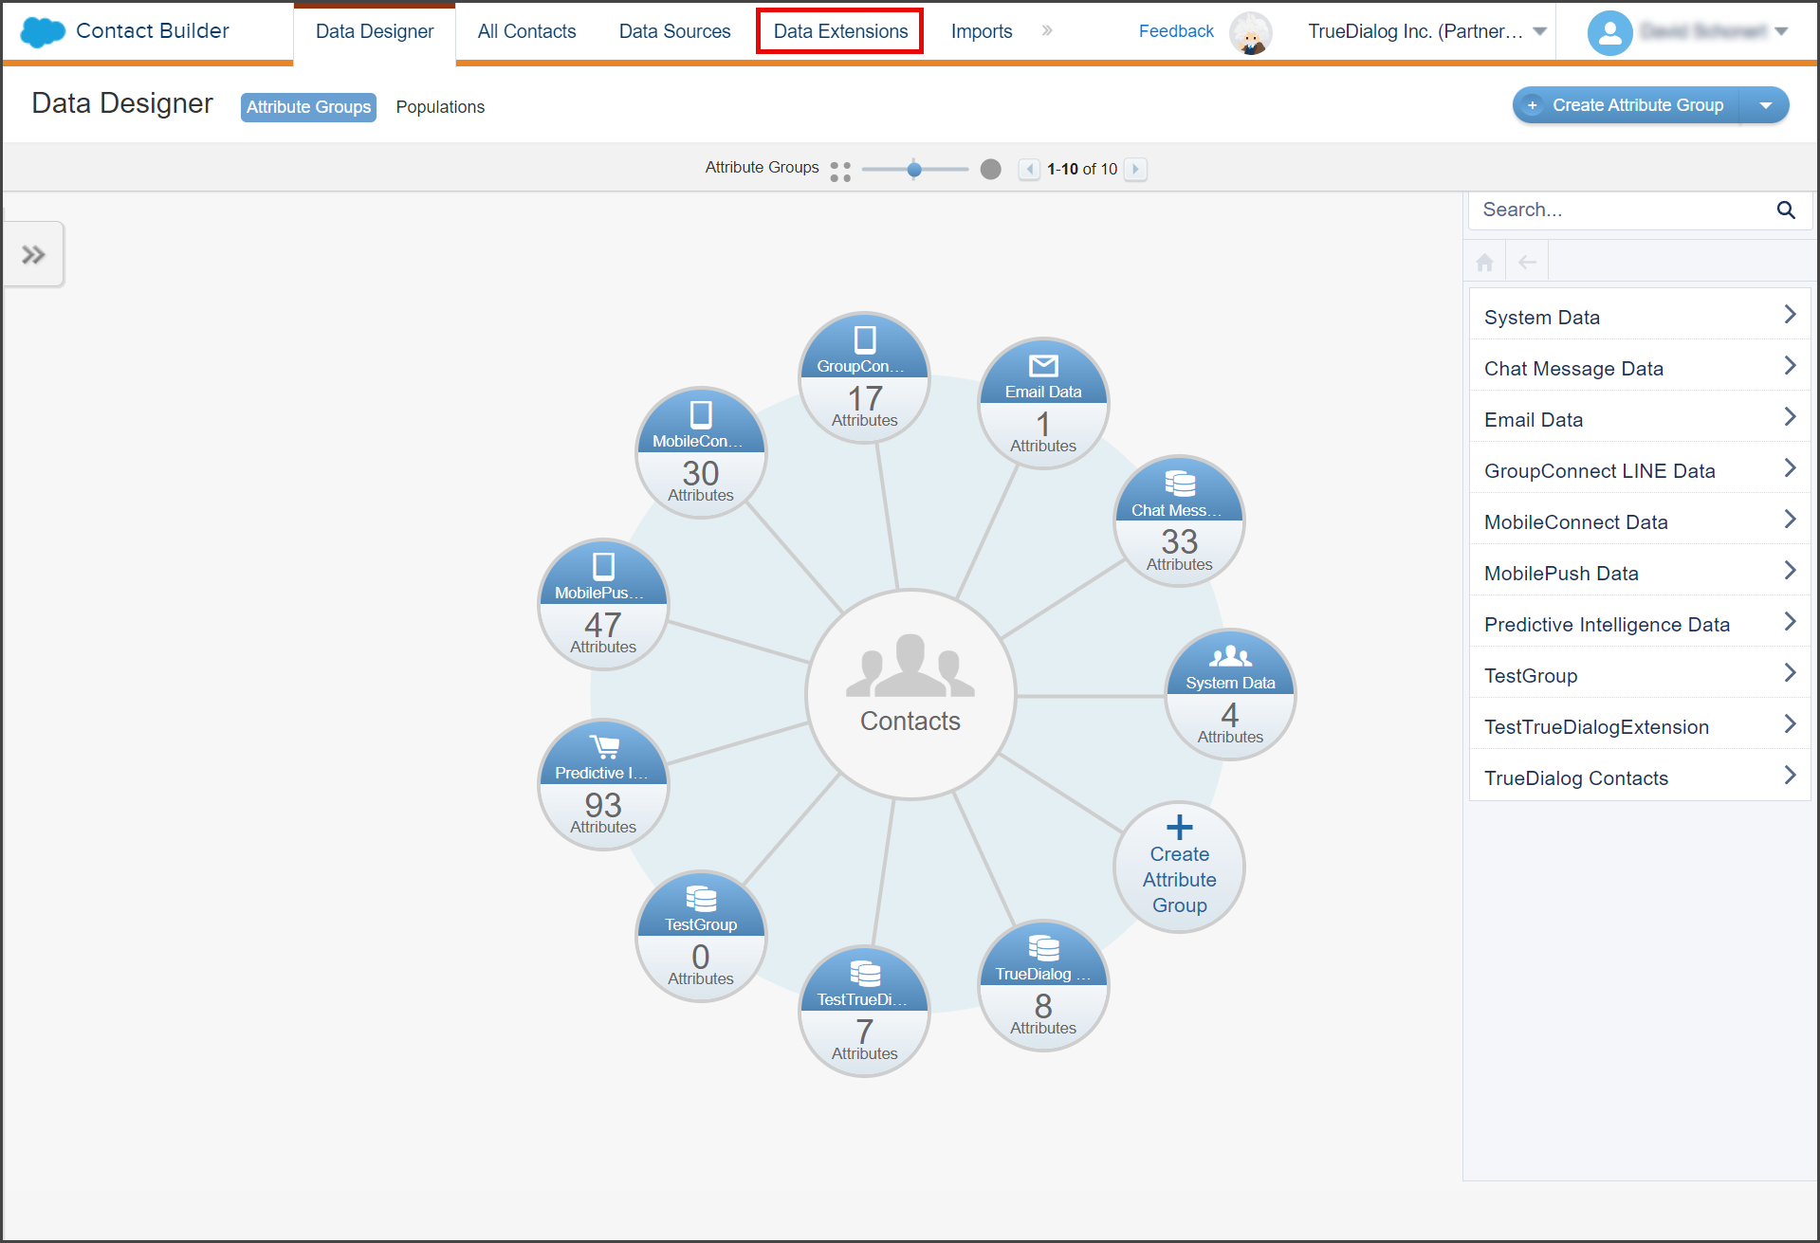Expand the left panel with double chevron
Screen dimensions: 1820x1243
coord(33,254)
